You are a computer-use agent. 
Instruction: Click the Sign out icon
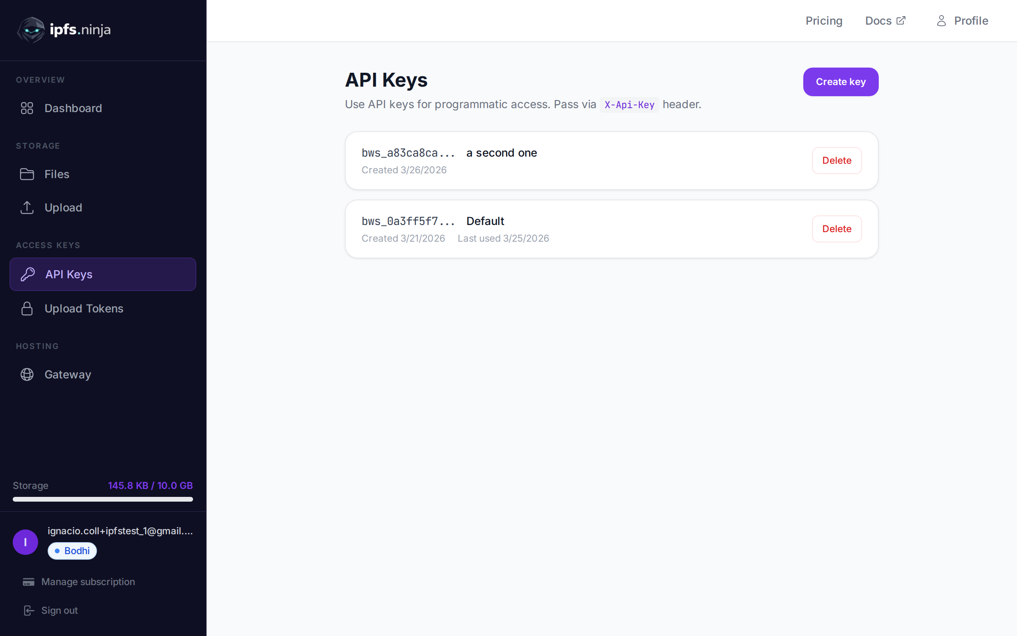pyautogui.click(x=28, y=610)
